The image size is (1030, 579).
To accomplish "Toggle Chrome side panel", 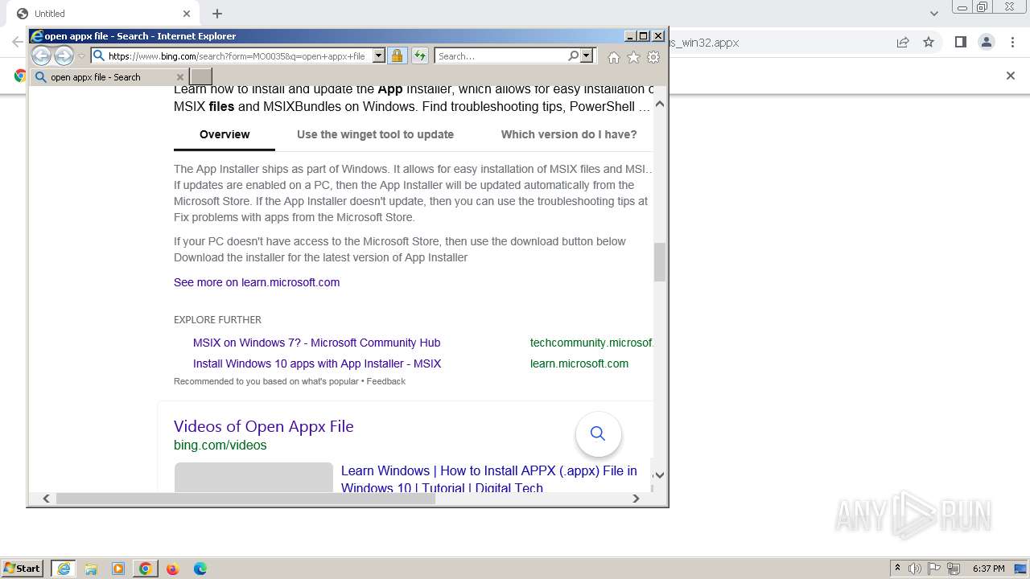I will [x=960, y=43].
